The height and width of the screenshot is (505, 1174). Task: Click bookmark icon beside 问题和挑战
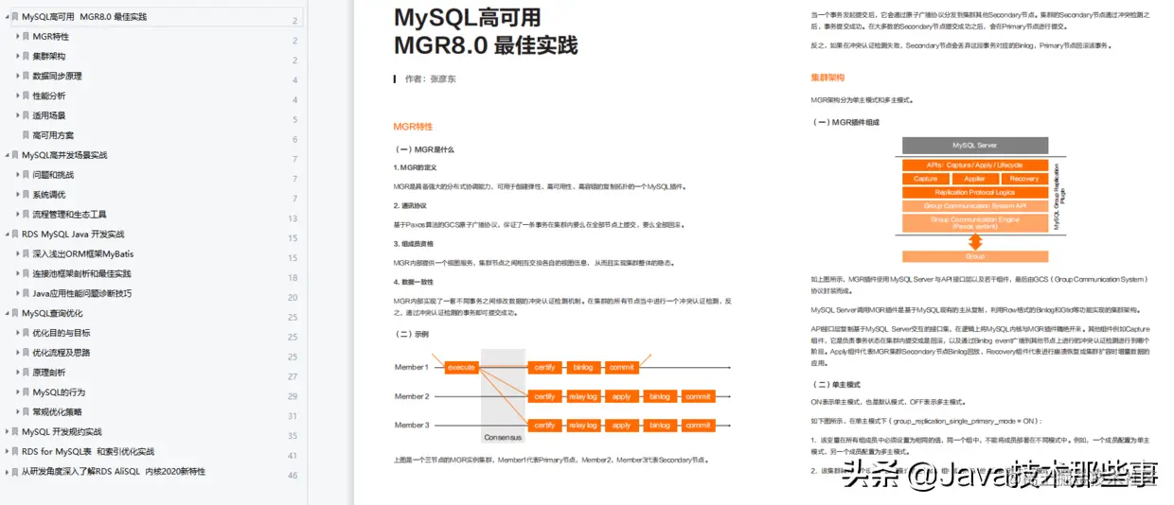pyautogui.click(x=27, y=175)
